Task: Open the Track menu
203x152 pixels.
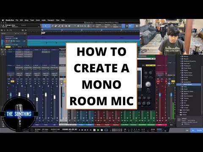Action: tap(32, 20)
